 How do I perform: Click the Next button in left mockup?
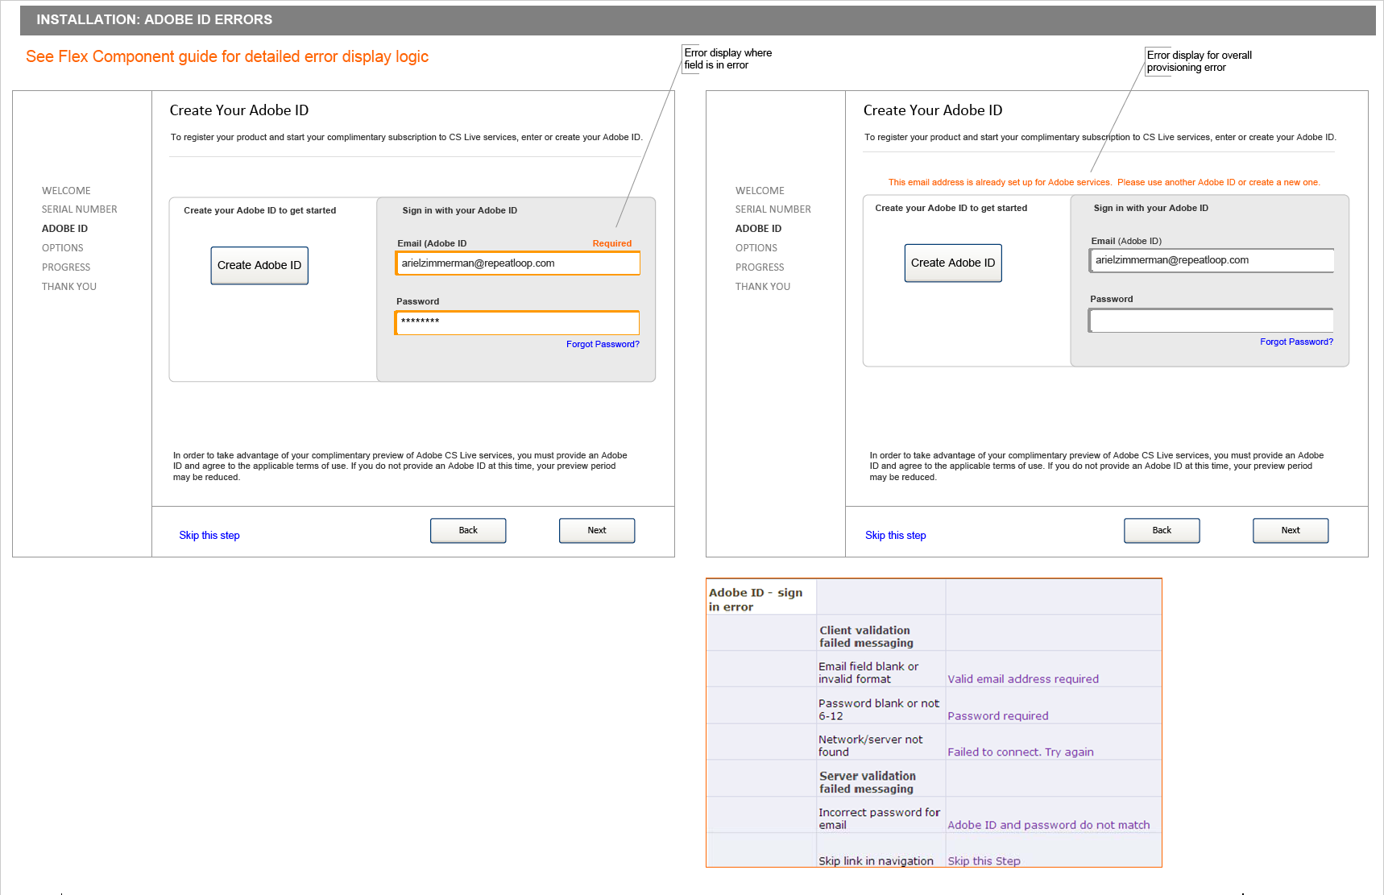[x=597, y=531]
